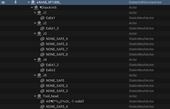Viewport: 170px width, 109px height.
Task: Click the actor icon next to J2
Action: (x=39, y=23)
